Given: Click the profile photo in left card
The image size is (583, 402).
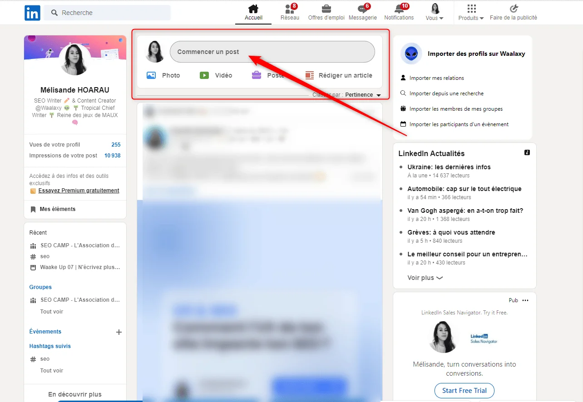Looking at the screenshot, I should point(74,59).
